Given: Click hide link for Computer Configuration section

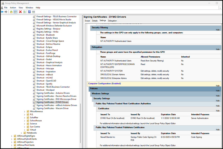Looking at the screenshot, I should [218, 86].
